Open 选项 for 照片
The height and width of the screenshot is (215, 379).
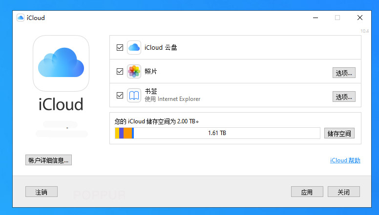[x=344, y=73]
